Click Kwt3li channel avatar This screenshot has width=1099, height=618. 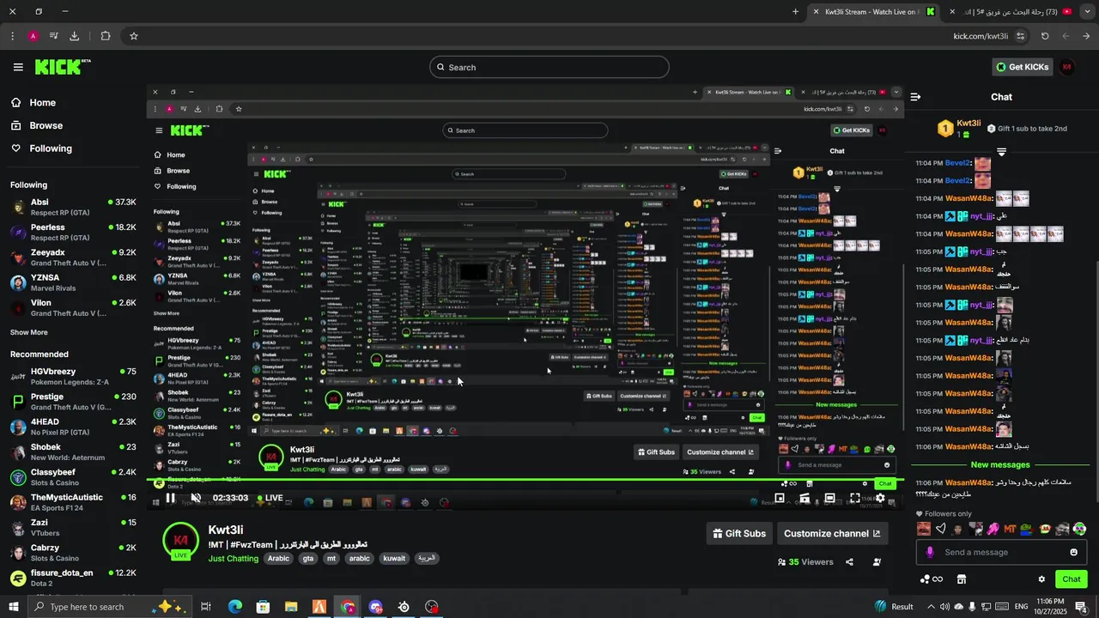pyautogui.click(x=181, y=541)
